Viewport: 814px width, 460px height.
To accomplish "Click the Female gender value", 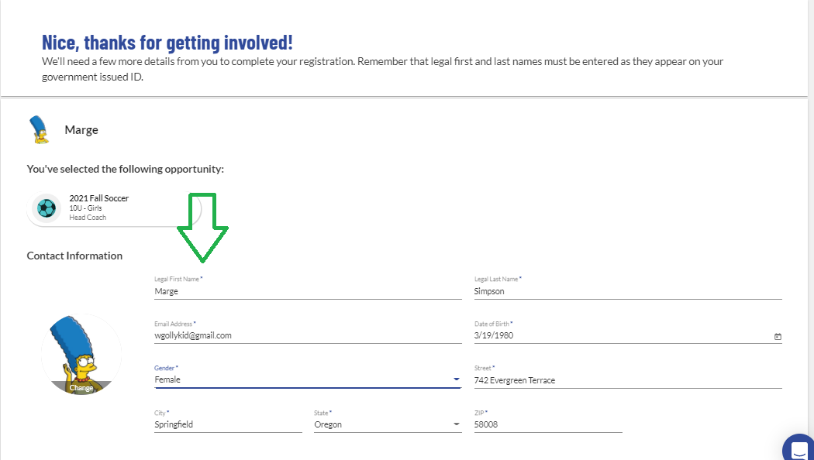I will 167,379.
